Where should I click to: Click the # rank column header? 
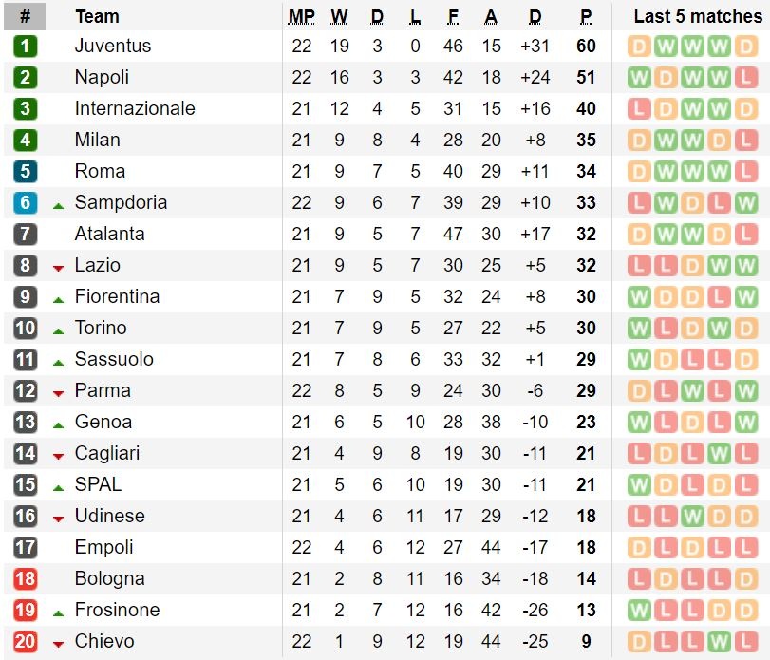pyautogui.click(x=26, y=16)
